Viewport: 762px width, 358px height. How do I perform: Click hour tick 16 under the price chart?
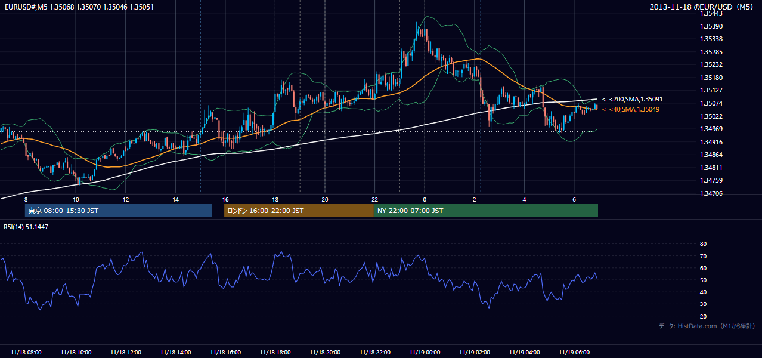(225, 199)
